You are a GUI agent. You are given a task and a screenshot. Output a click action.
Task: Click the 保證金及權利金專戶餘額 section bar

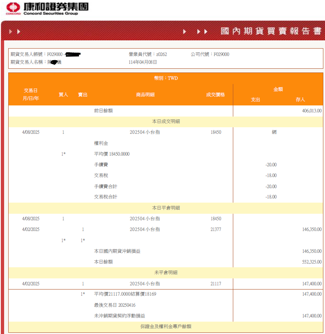[166, 327]
